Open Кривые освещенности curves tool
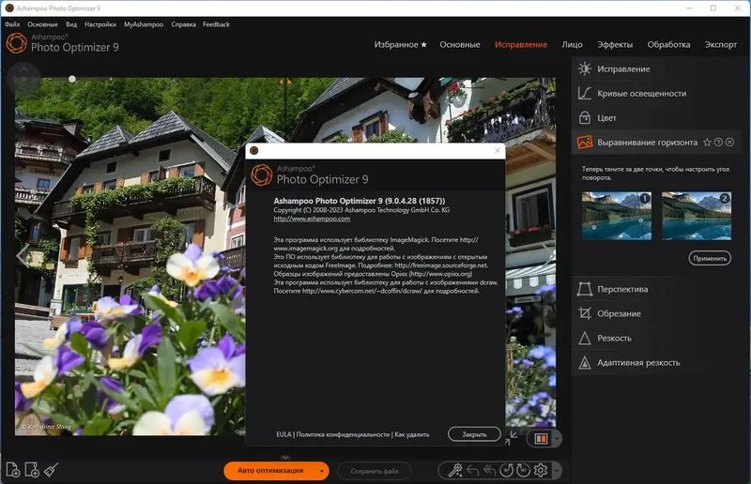 [656, 94]
